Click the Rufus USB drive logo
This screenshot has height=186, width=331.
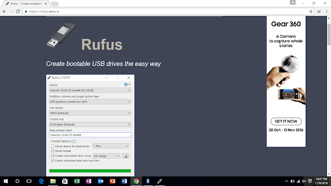(61, 34)
